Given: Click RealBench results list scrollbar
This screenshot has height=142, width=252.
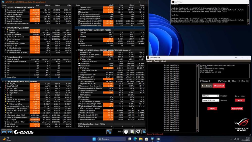Looking at the screenshot, I should (x=197, y=98).
